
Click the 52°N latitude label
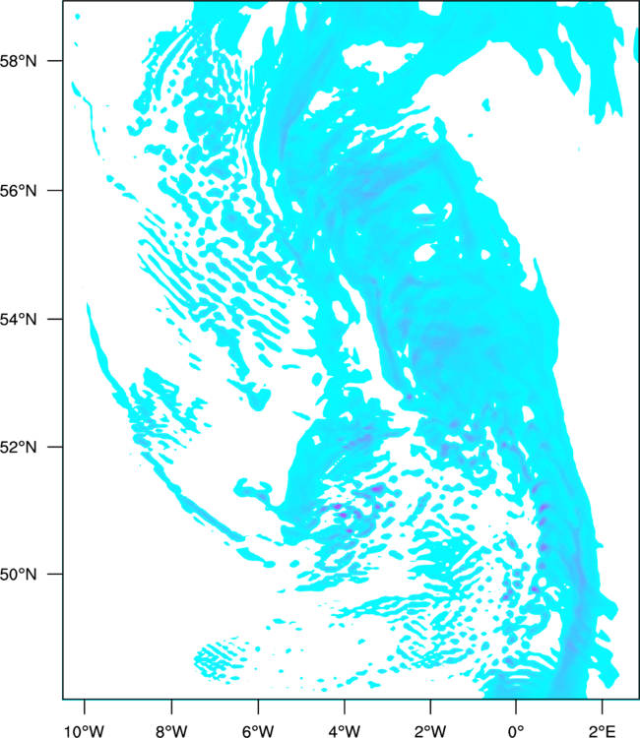click(x=19, y=447)
